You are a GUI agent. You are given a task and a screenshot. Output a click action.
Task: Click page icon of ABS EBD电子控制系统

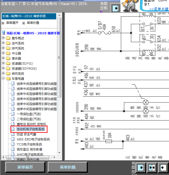pos(13,139)
